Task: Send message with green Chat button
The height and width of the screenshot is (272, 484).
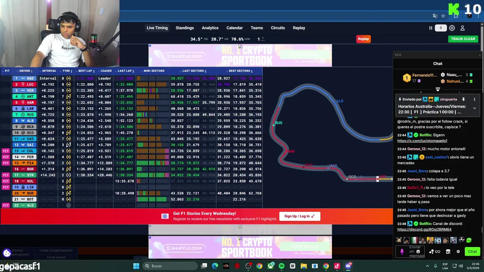Action: [472, 252]
